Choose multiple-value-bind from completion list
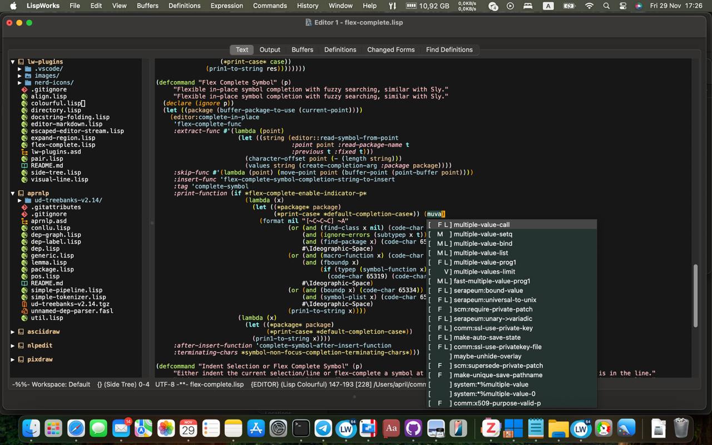This screenshot has height=445, width=712. pos(482,244)
